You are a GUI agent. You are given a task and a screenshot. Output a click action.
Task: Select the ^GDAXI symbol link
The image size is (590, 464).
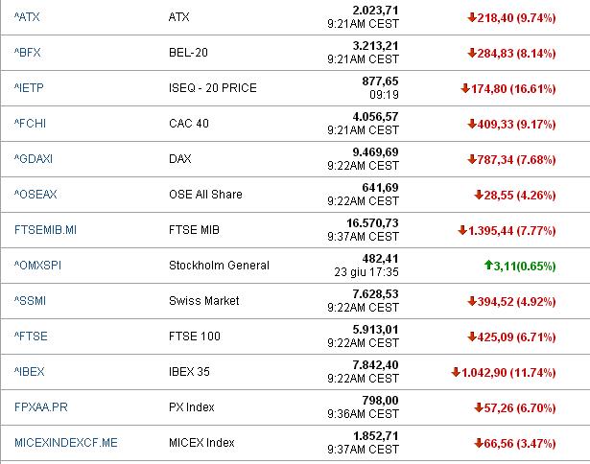(x=34, y=159)
